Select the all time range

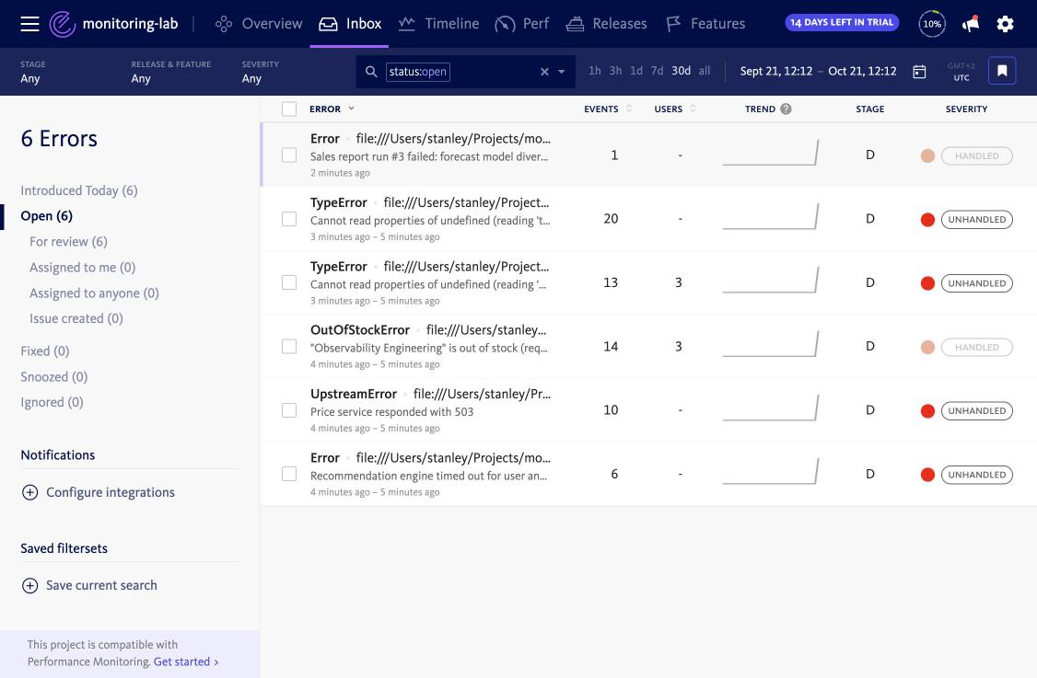point(705,71)
